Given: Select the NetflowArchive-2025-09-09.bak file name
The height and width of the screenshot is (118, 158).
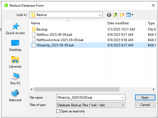Looking at the screenshot, I should [60, 40].
